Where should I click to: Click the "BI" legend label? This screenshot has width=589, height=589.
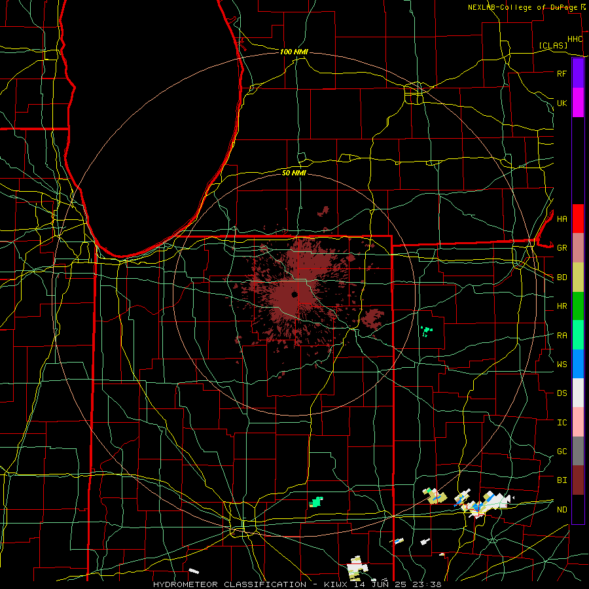pos(562,480)
